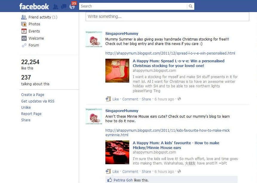The image size is (257, 183).
Task: Focus the Search input field
Action: pos(133,6)
